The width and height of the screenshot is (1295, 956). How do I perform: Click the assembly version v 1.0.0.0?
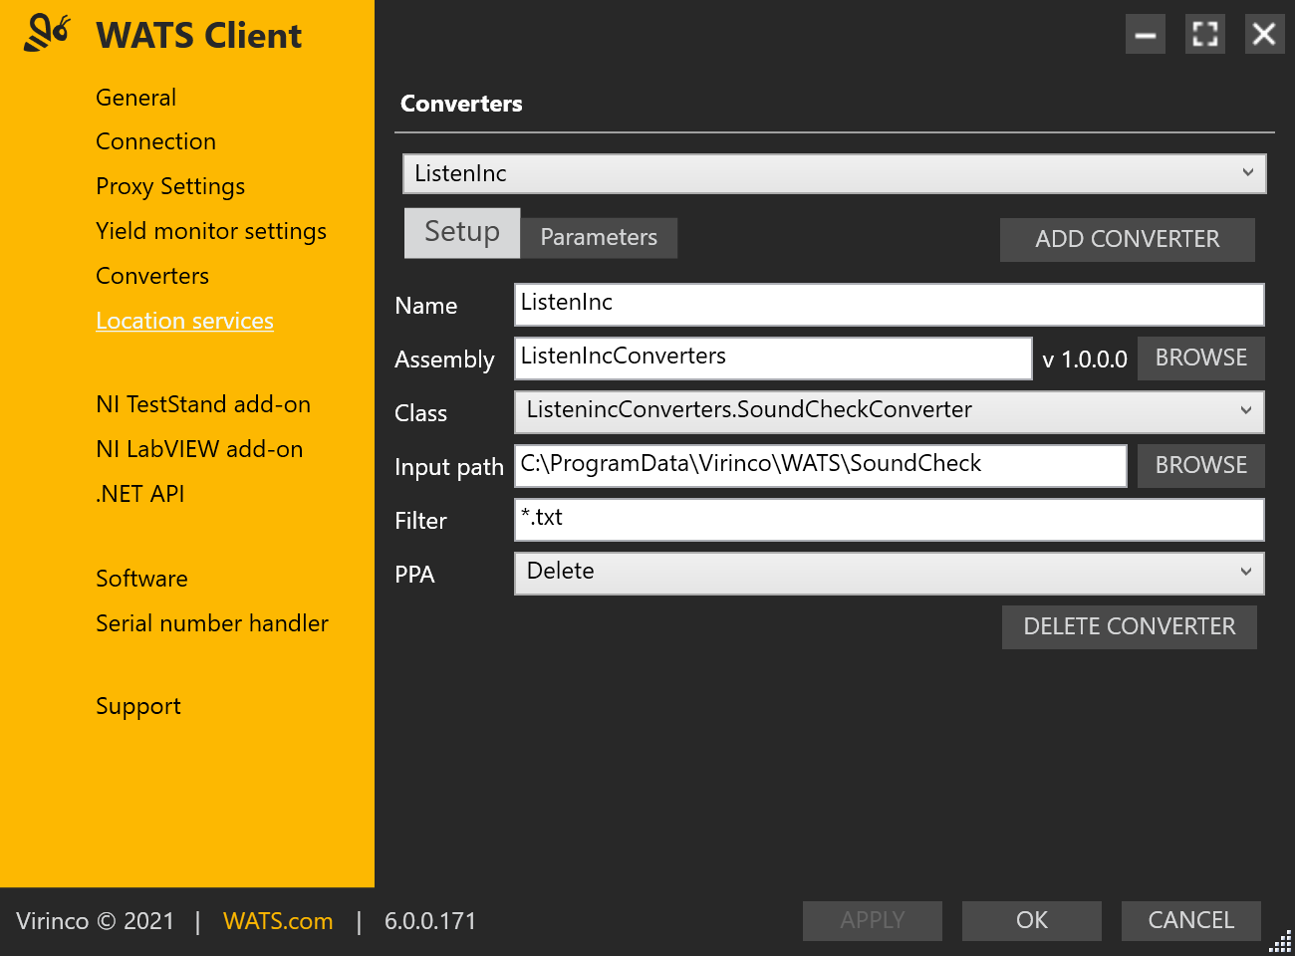1085,359
